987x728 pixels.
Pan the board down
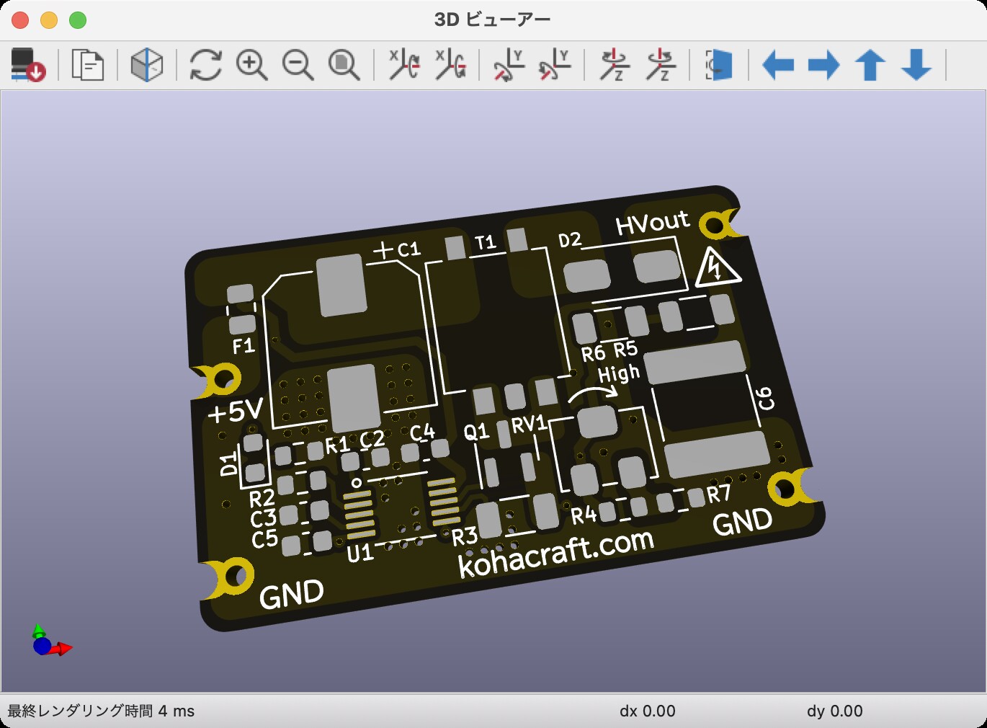916,65
